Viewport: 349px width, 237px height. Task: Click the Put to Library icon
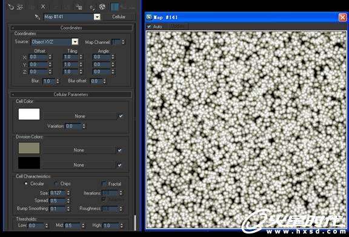point(79,7)
